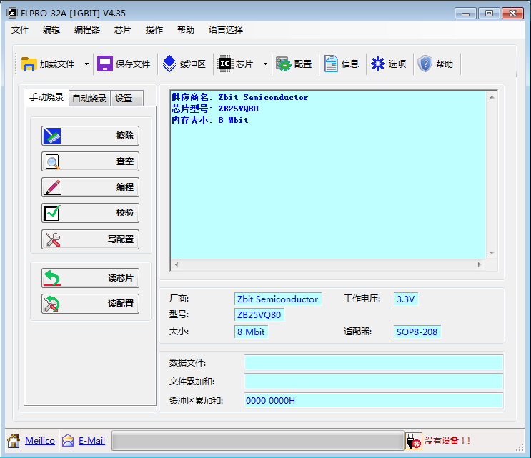Click the 查空 button label
Viewport: 531px width, 458px height.
pos(125,161)
